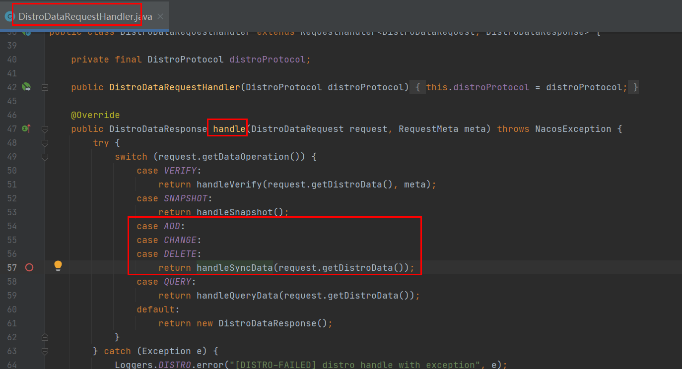Collapse the switch block at line 49
Screen dimensions: 682x369
[x=45, y=157]
